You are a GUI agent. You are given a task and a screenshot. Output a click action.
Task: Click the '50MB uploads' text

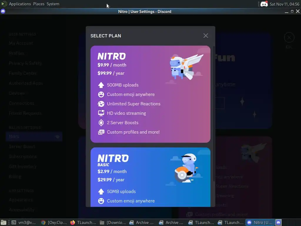click(x=121, y=191)
